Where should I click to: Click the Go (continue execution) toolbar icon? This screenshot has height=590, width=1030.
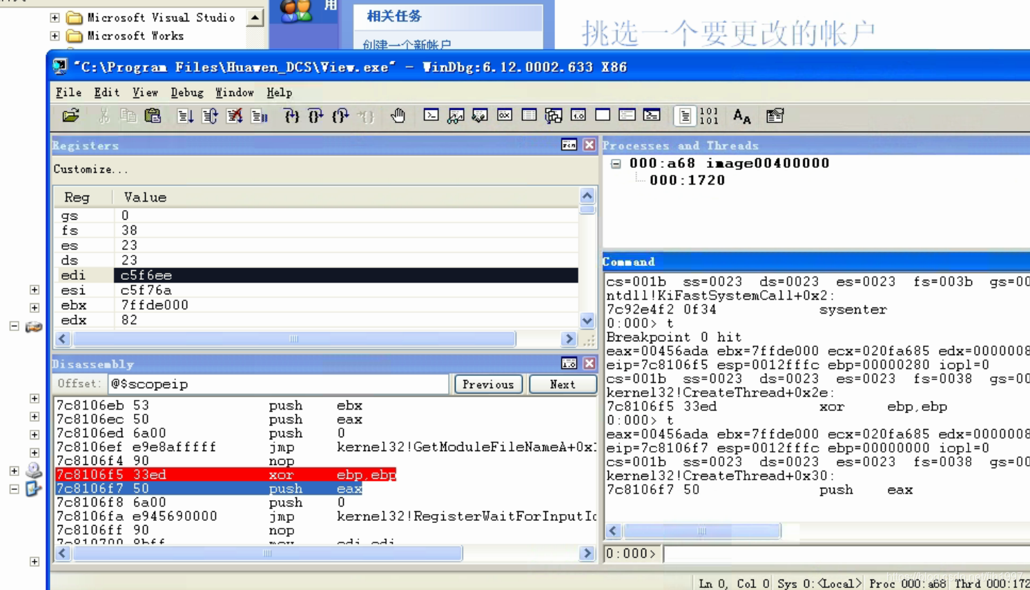185,116
